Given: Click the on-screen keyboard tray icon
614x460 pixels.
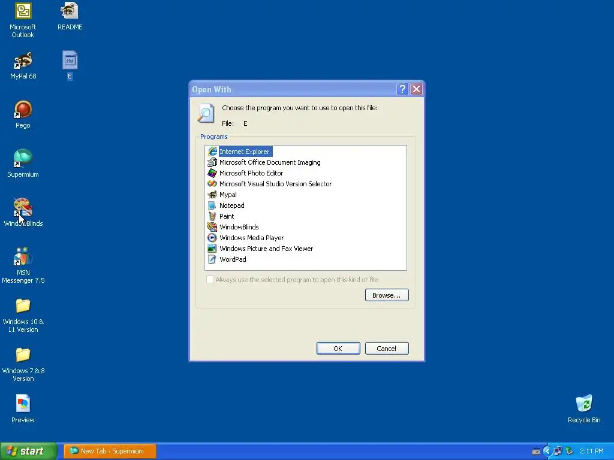Looking at the screenshot, I should (x=536, y=452).
